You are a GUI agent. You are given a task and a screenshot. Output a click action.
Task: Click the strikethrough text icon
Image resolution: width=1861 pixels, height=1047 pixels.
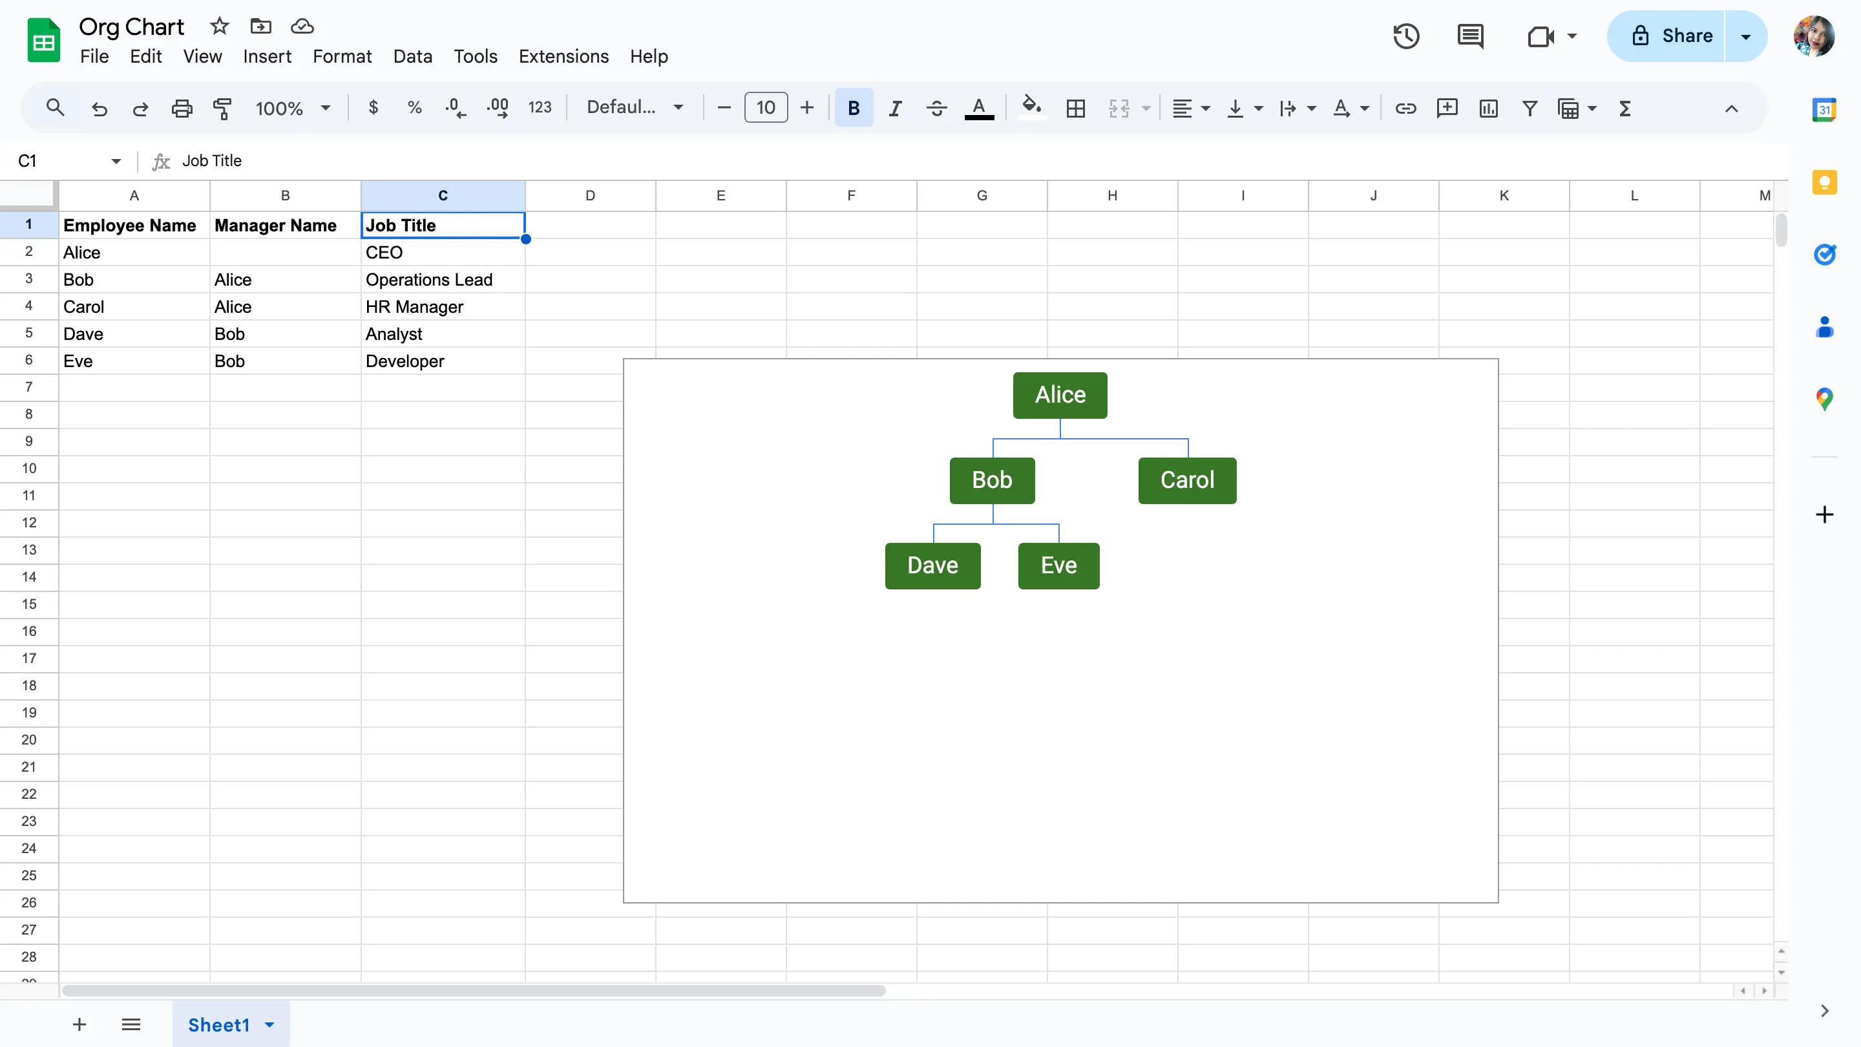point(934,107)
